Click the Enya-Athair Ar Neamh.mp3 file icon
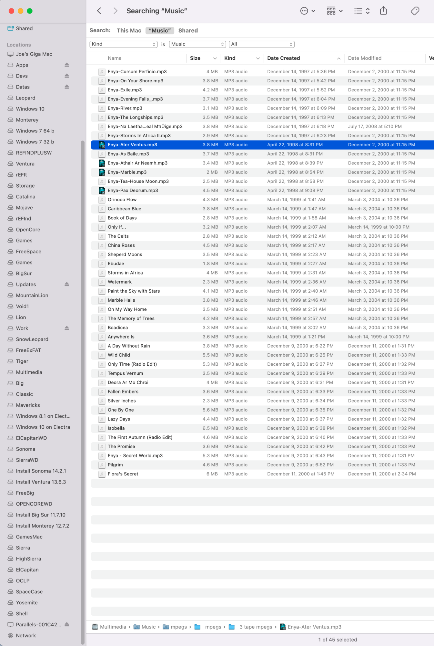 102,163
